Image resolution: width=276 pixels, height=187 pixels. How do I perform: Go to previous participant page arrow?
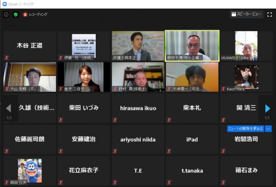8,108
